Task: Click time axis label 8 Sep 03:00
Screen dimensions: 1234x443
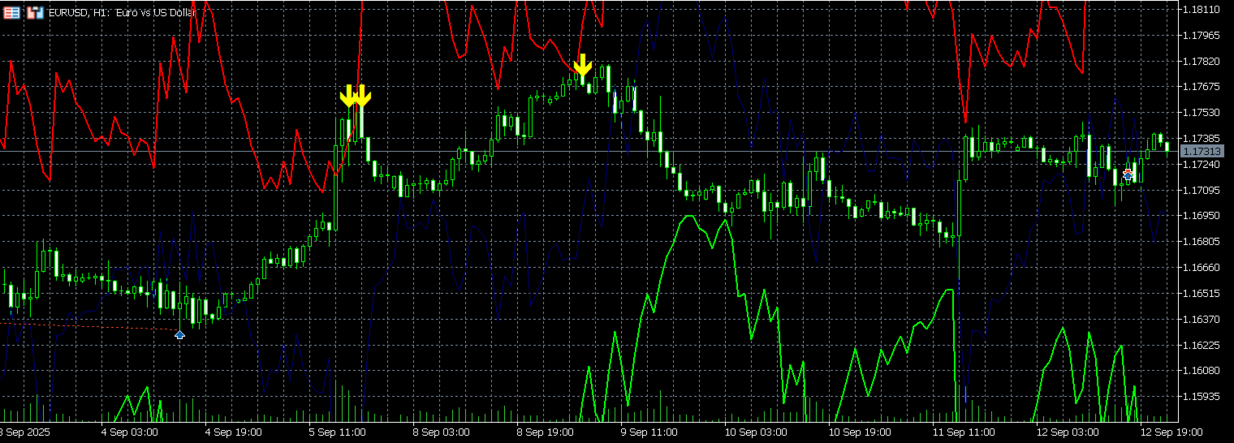Action: [x=441, y=432]
